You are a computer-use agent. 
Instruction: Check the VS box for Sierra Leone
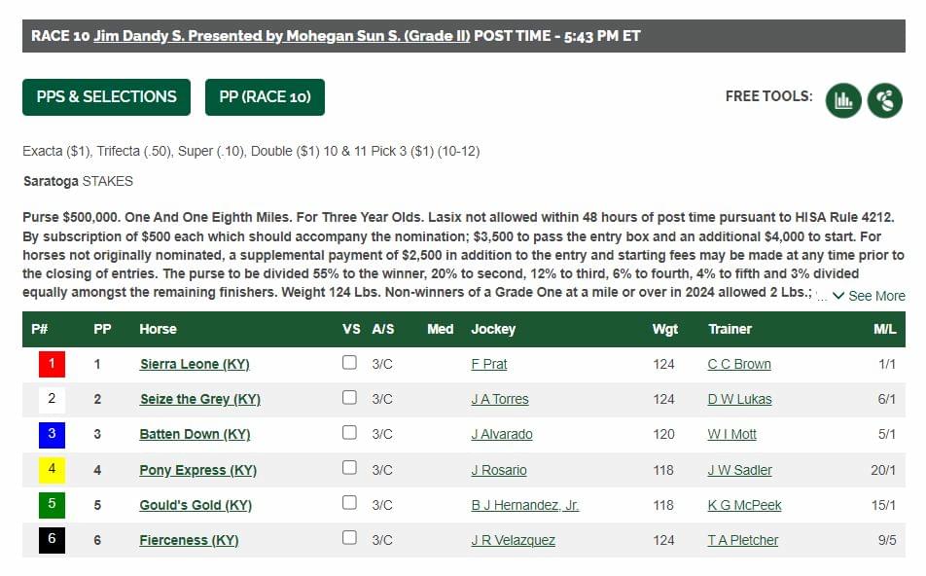[349, 362]
